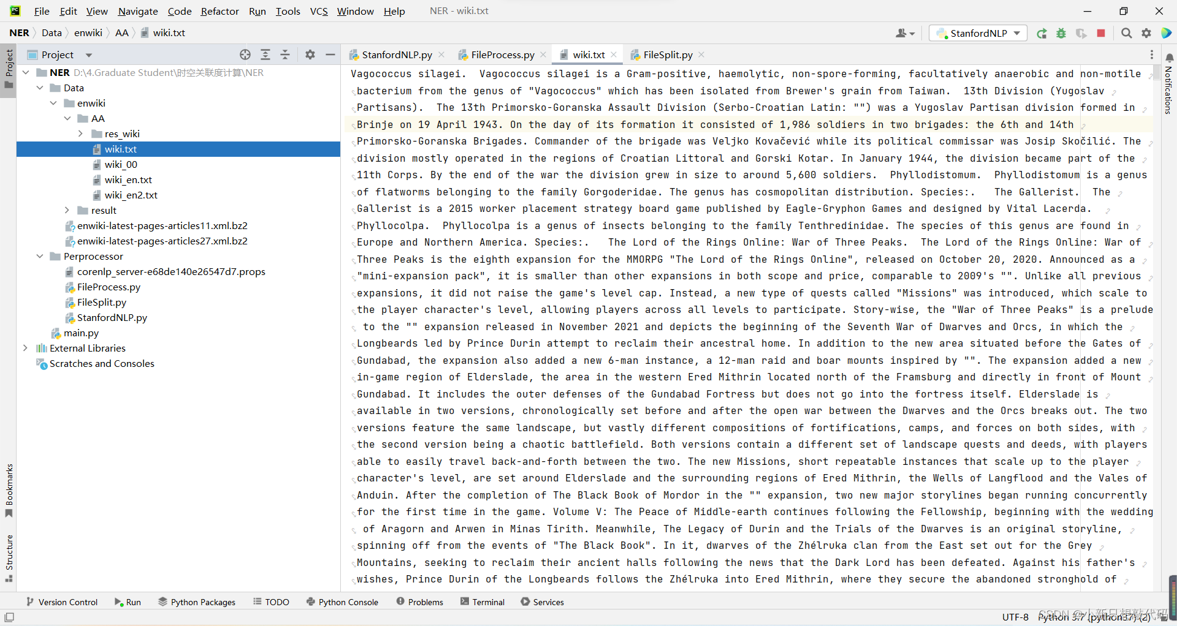Open Run tool window at bottom

coord(128,602)
